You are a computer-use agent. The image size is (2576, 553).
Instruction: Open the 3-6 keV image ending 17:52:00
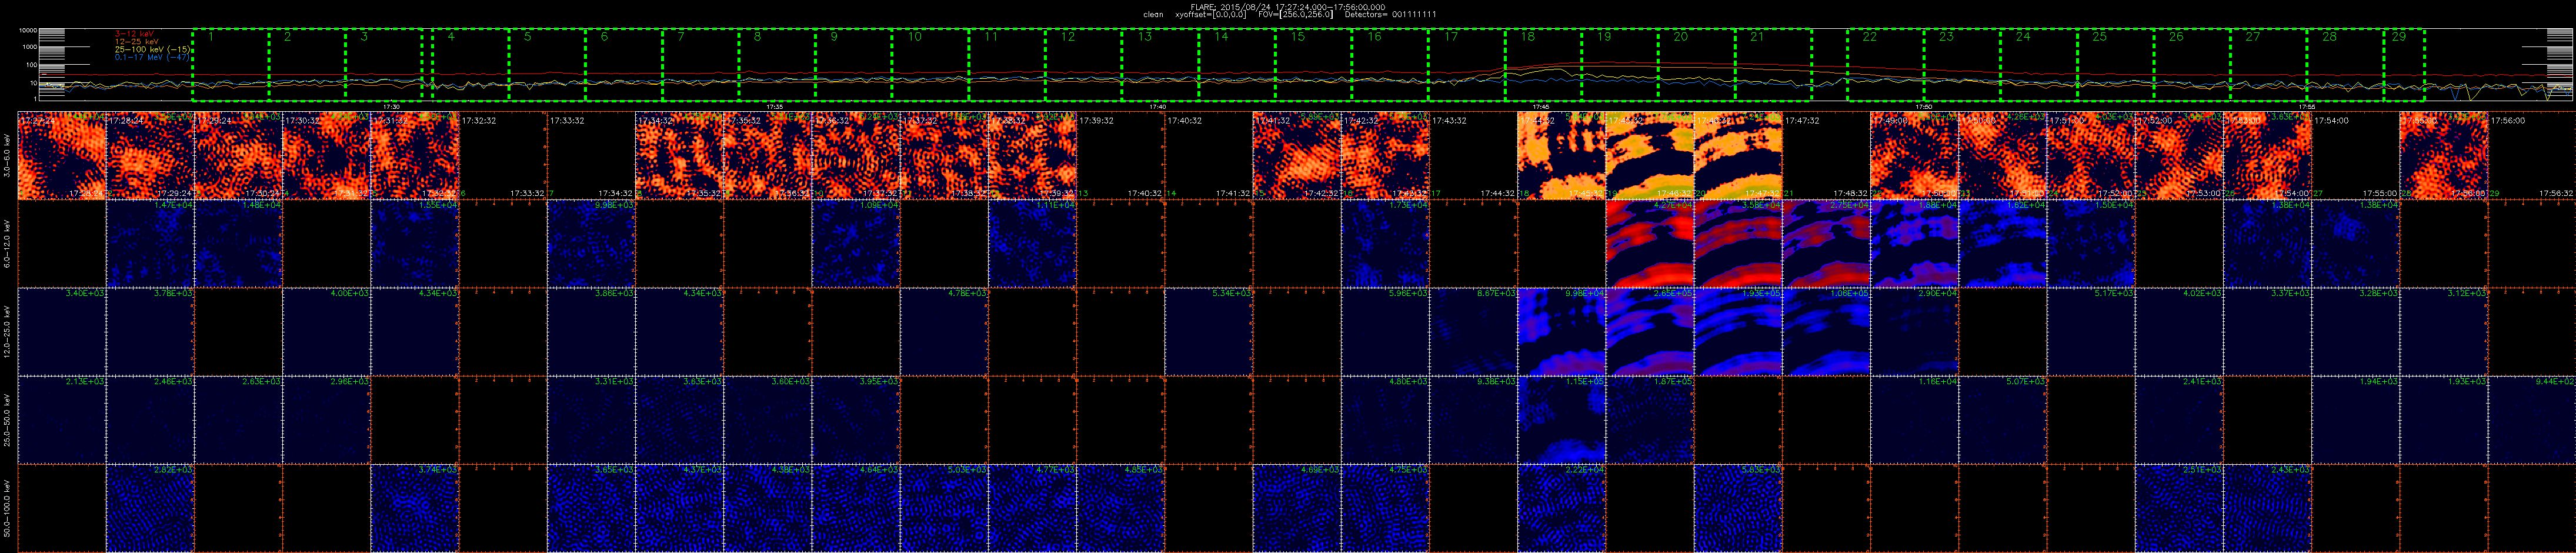click(x=2091, y=155)
